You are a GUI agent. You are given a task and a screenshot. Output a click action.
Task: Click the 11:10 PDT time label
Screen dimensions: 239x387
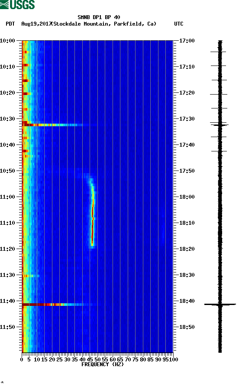coord(7,223)
